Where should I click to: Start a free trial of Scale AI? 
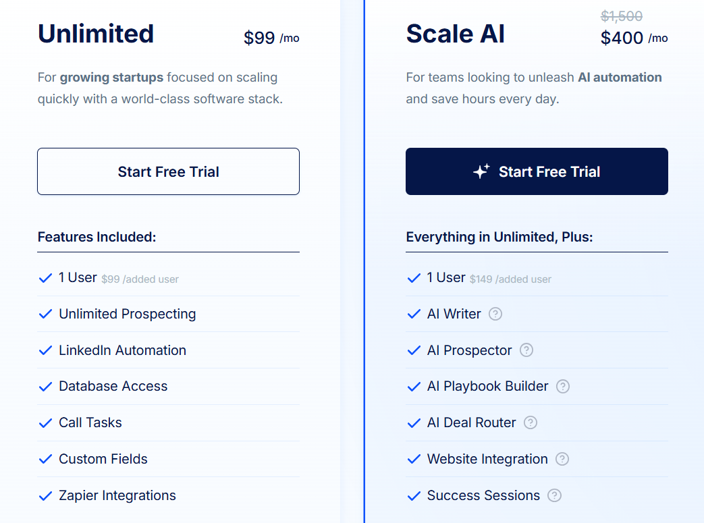pyautogui.click(x=537, y=171)
